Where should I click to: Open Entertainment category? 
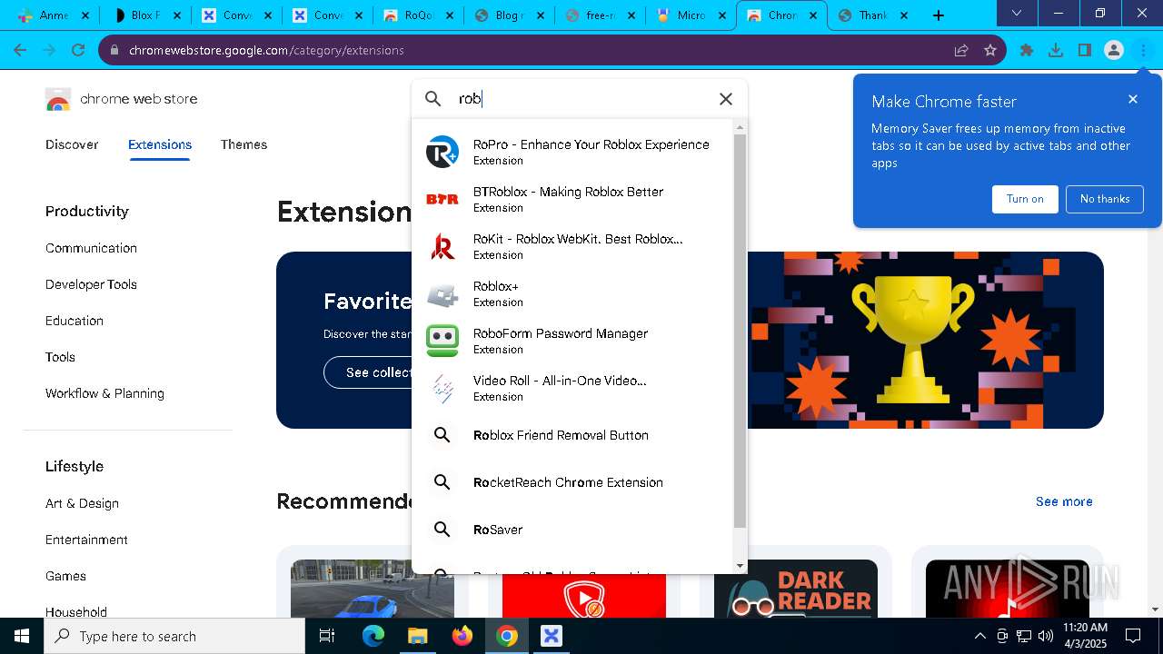pyautogui.click(x=86, y=540)
